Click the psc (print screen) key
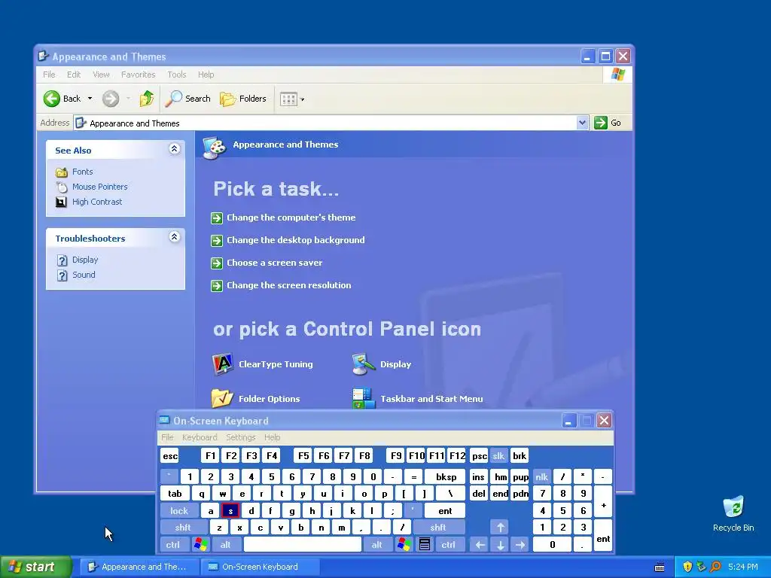Screen dimensions: 771x578 tap(480, 455)
